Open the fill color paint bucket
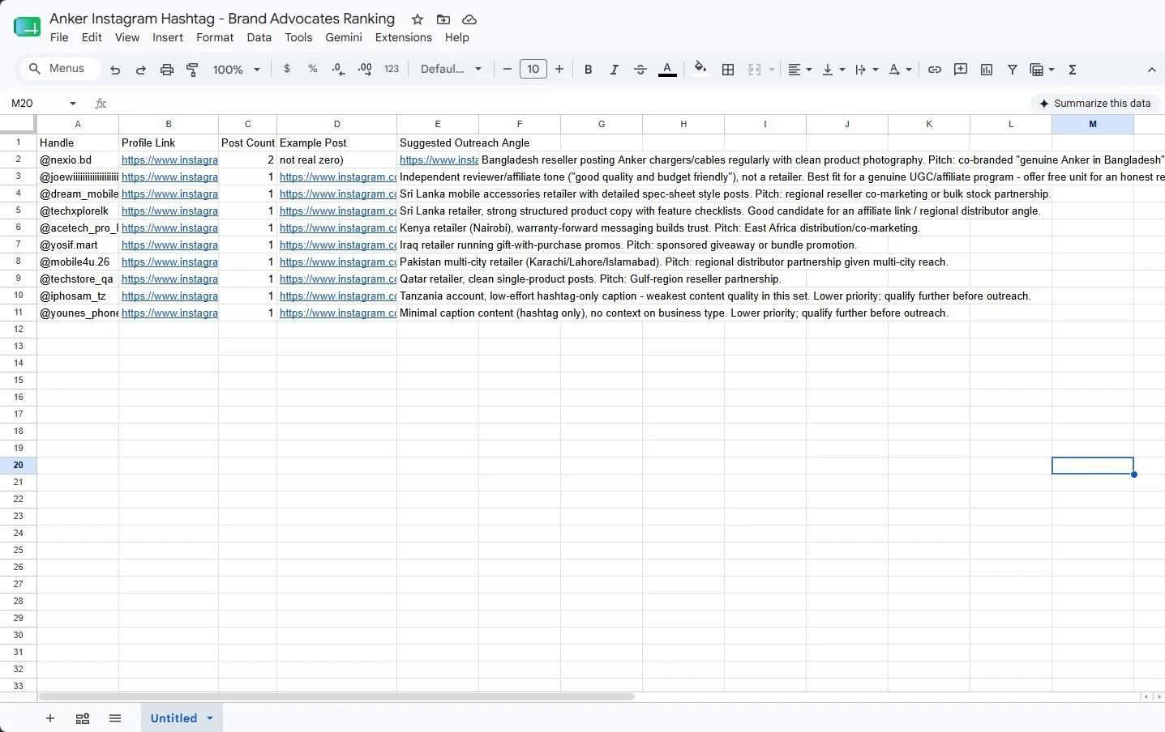1165x732 pixels. point(700,69)
